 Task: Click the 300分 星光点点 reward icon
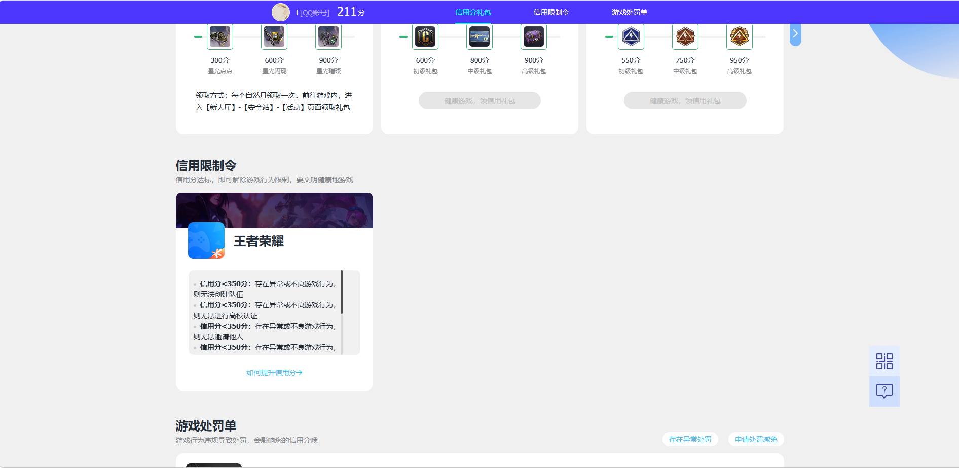[220, 36]
